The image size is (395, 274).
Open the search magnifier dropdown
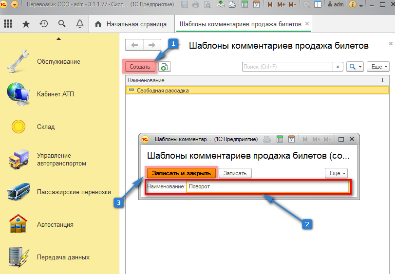(355, 67)
